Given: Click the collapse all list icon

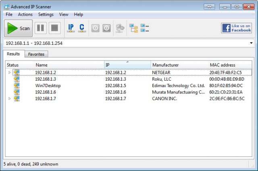Looking at the screenshot, I should tap(145, 28).
